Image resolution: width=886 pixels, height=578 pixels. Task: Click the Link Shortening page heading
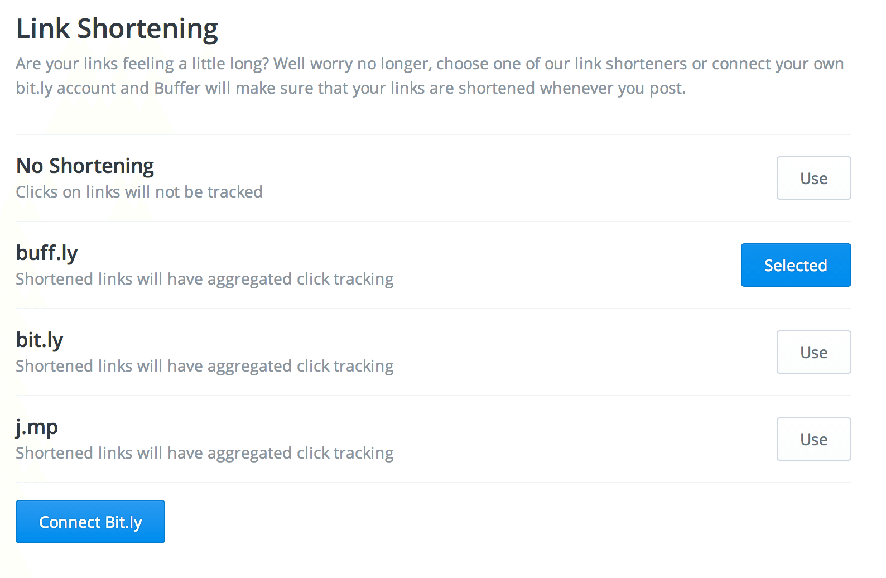coord(117,28)
